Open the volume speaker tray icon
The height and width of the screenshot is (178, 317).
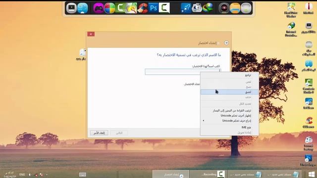tap(30, 175)
